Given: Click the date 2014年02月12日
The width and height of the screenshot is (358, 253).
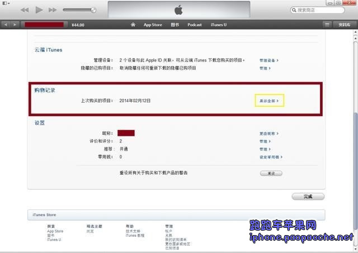Looking at the screenshot, I should point(135,101).
